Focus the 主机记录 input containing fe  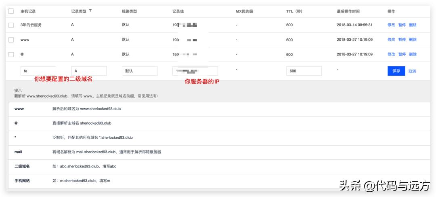(38, 71)
